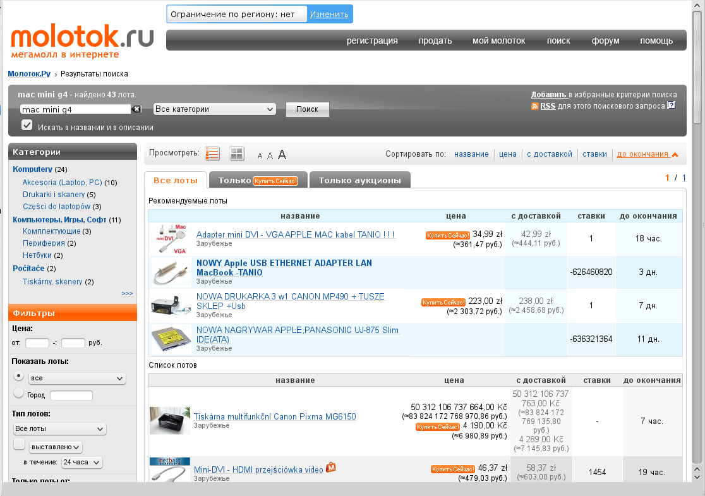Switch to the 'Только Купить Сейчас' tab
705x496 pixels.
(x=258, y=180)
